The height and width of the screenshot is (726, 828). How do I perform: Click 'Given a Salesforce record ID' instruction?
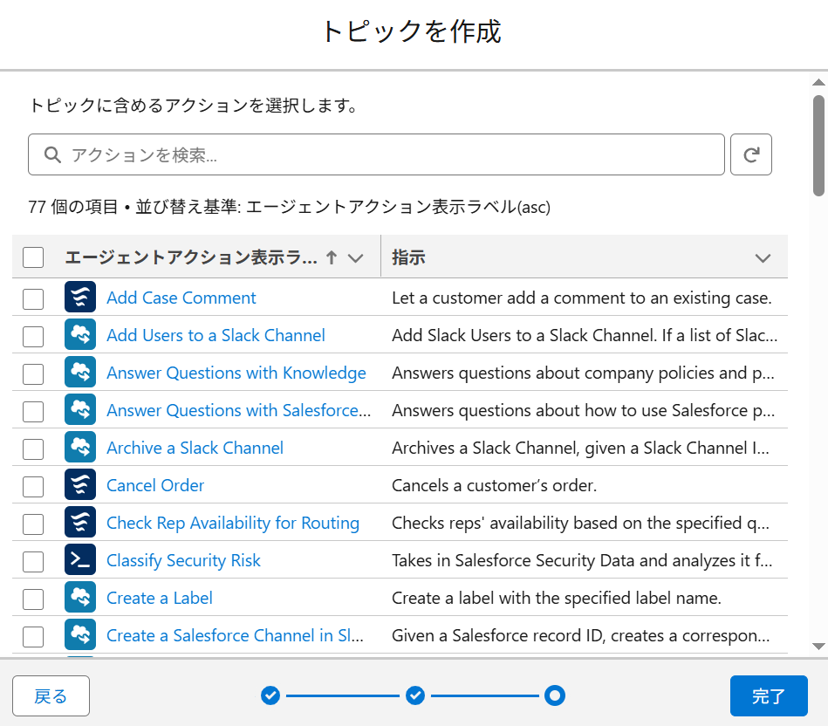(x=580, y=635)
